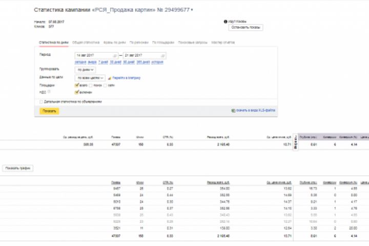The image size is (369, 246).
Task: Switch to 'Общая статистика' tab
Action: 85,42
